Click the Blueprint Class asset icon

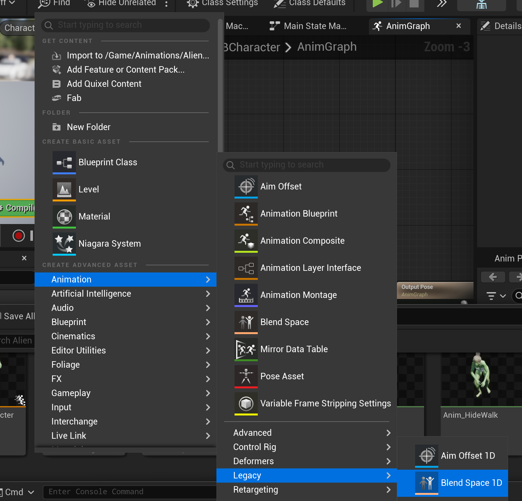coord(64,162)
